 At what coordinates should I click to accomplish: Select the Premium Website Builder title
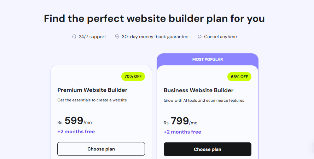[92, 90]
